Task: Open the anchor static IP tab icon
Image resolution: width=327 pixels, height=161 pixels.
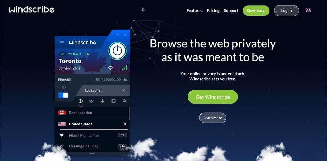Action: (102, 101)
